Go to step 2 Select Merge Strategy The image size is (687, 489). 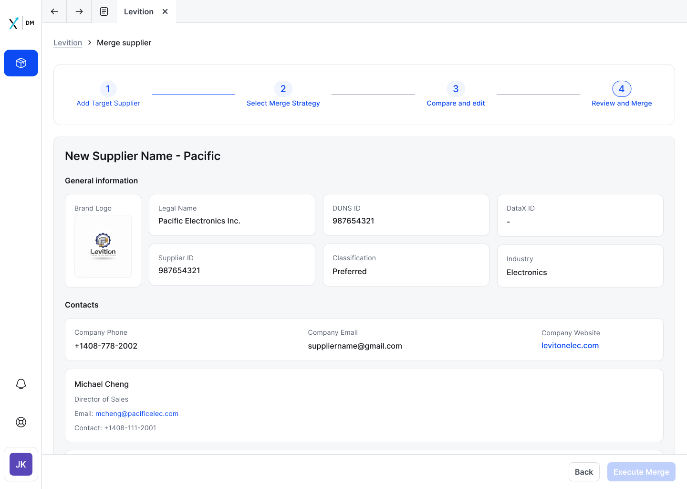click(283, 94)
